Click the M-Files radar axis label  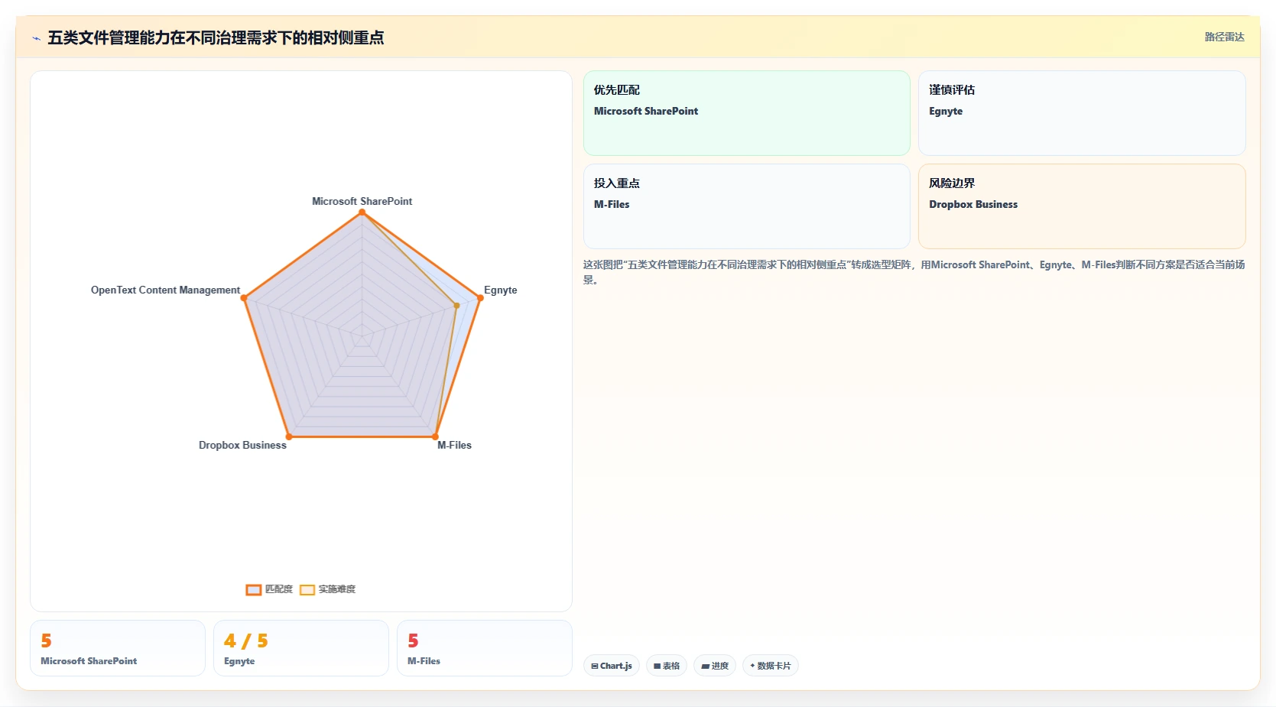pyautogui.click(x=454, y=445)
